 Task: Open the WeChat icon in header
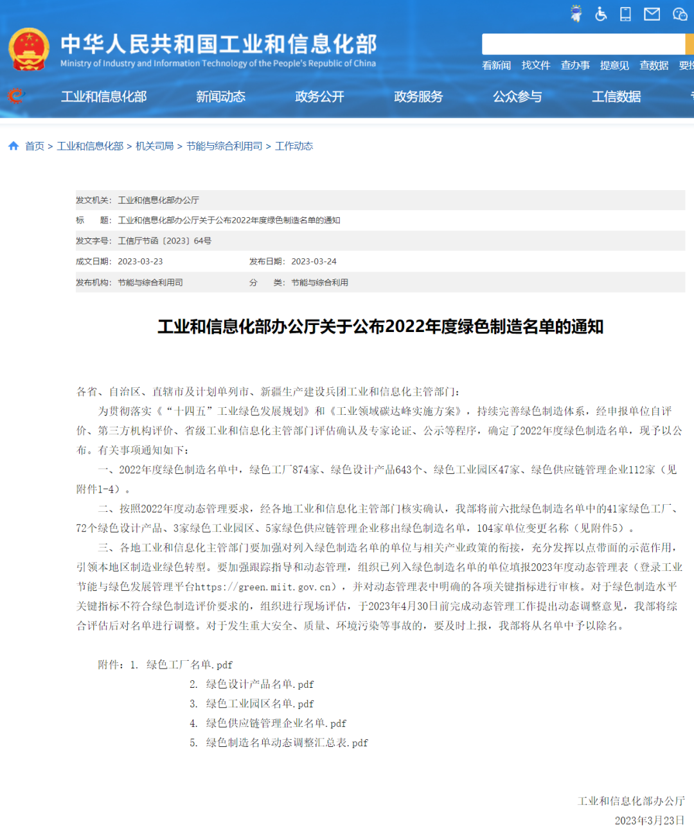tap(680, 13)
